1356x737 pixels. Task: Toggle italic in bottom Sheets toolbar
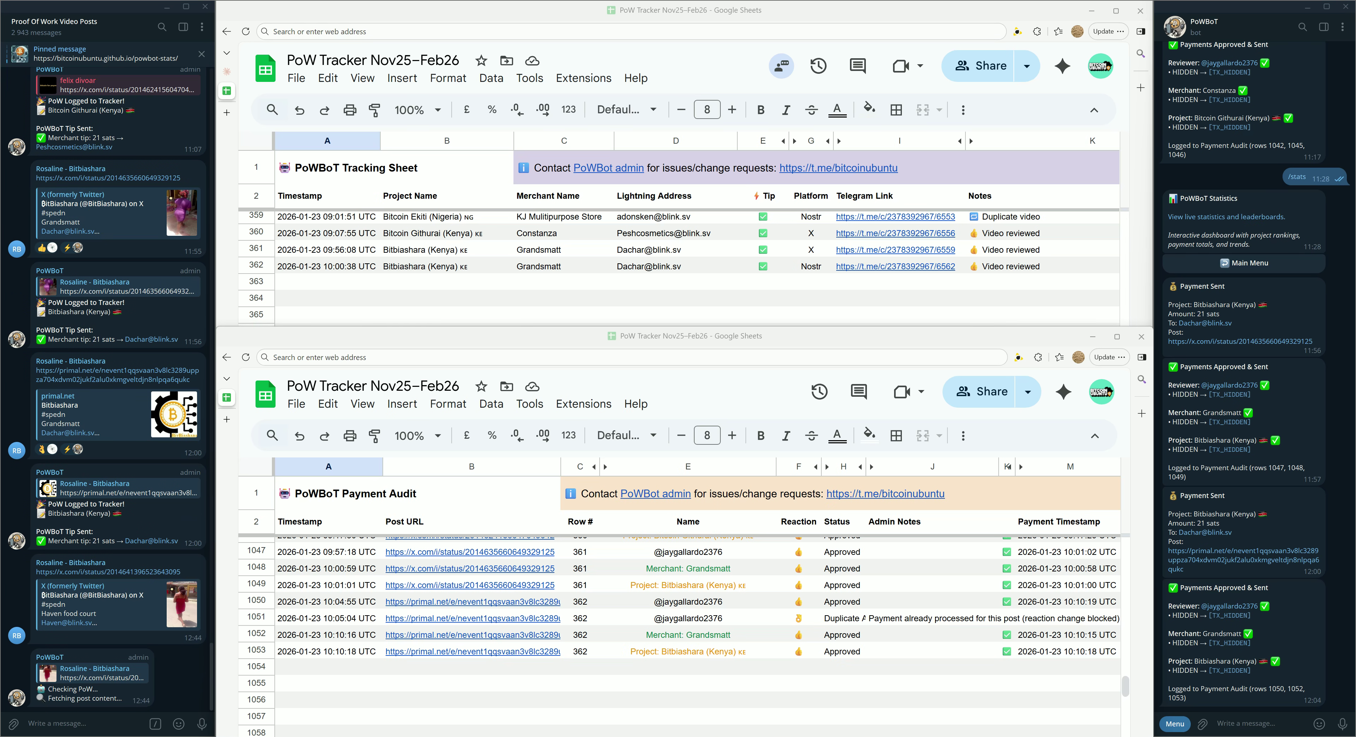point(785,436)
